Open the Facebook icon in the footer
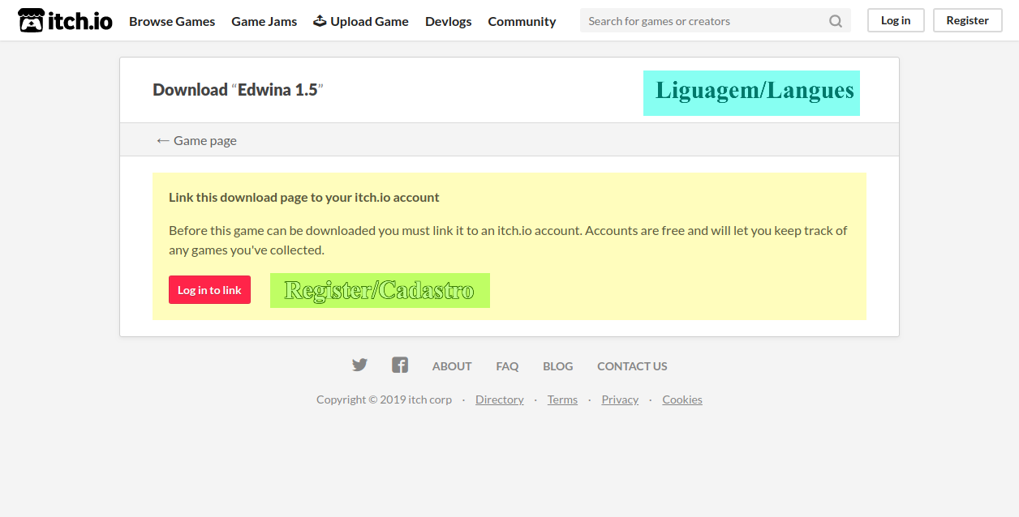The image size is (1019, 517). (400, 365)
